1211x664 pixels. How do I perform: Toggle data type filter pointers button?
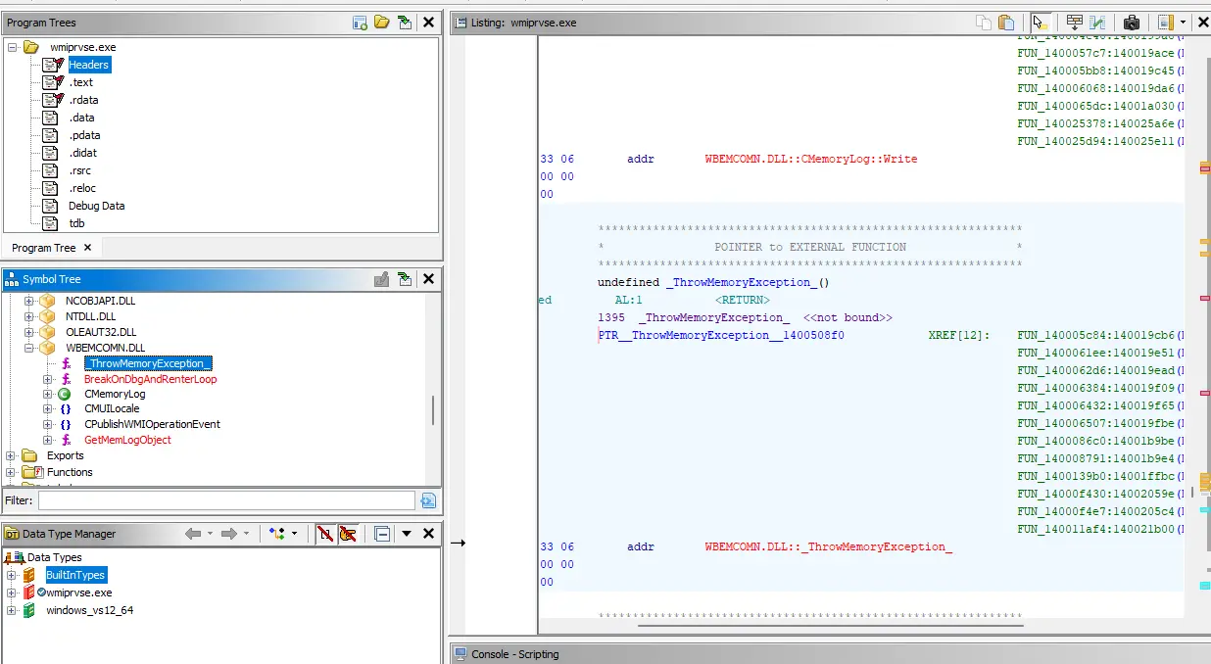click(348, 534)
